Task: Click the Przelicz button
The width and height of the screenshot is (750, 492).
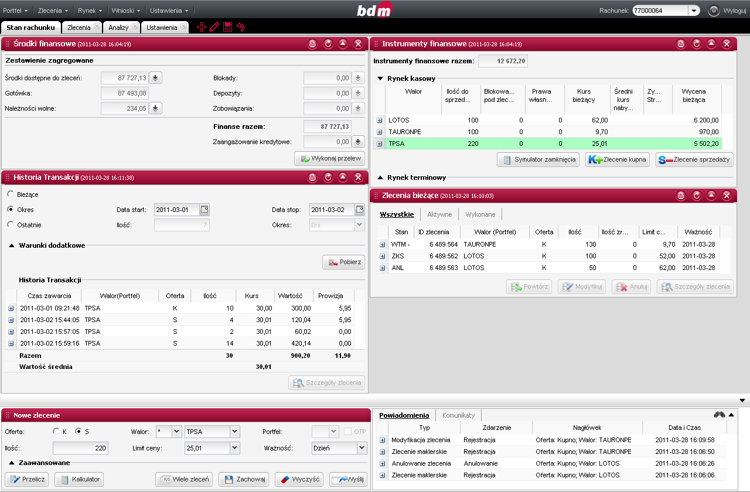Action: 27,479
